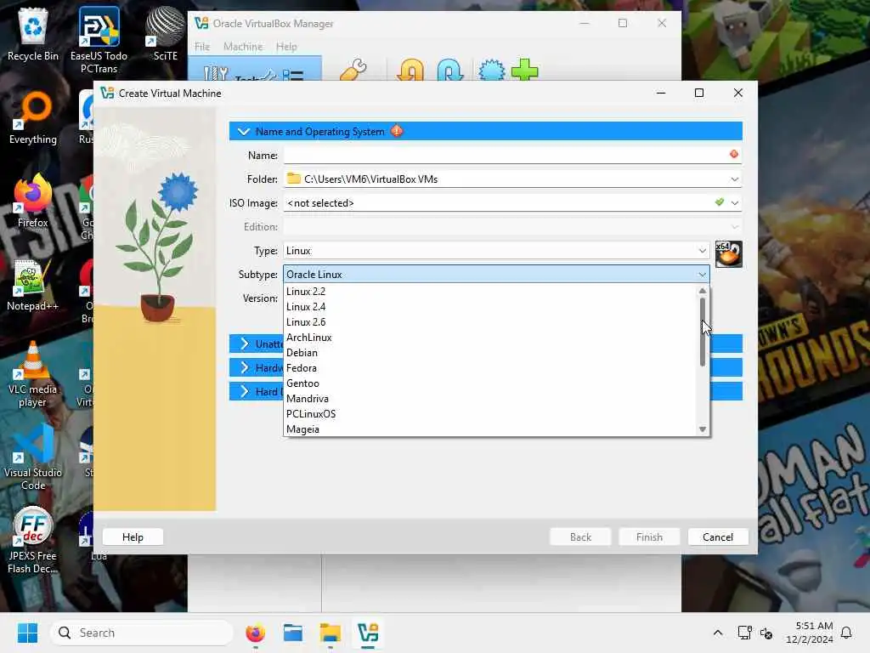This screenshot has width=870, height=653.
Task: Click subtype list scroll down arrow
Action: pos(703,429)
